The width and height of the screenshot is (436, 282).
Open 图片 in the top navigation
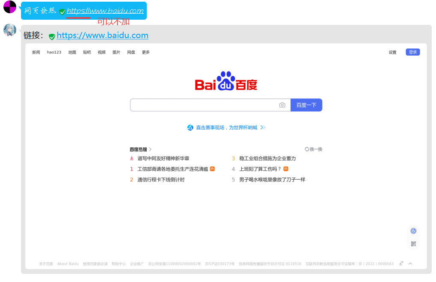[x=116, y=52]
